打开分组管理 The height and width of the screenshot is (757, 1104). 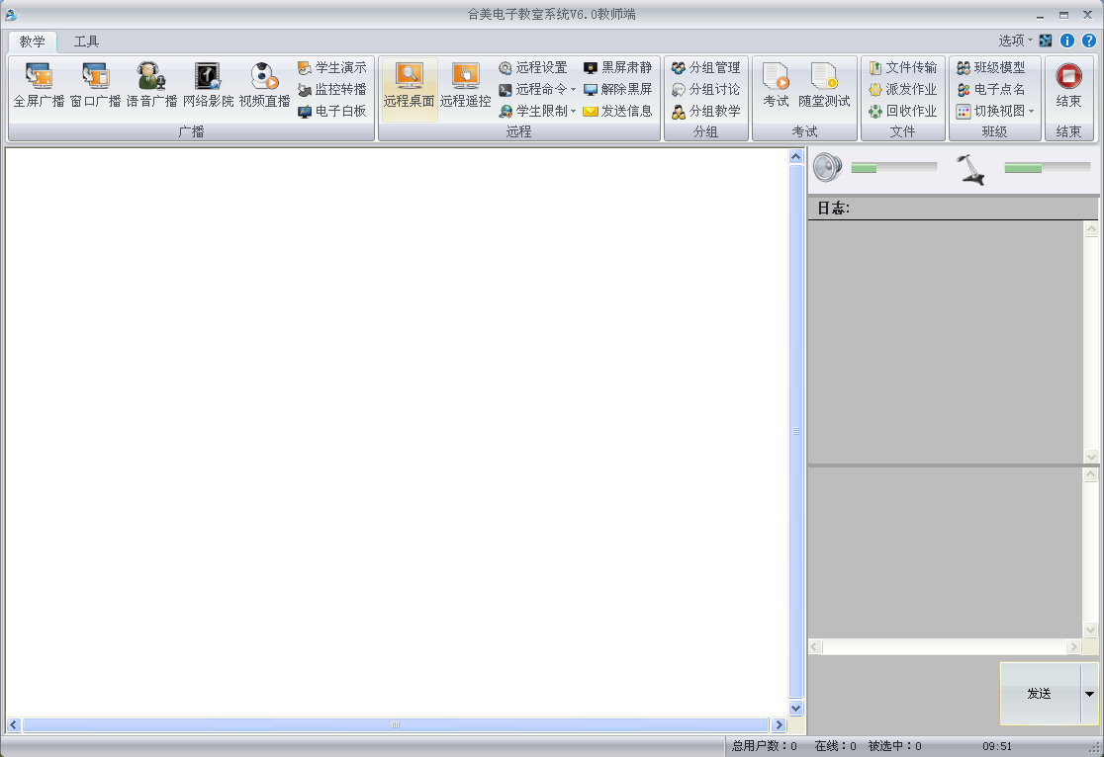706,68
